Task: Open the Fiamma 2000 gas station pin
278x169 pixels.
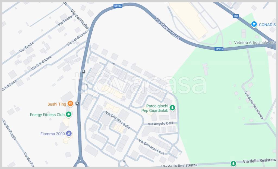Action: (69, 134)
